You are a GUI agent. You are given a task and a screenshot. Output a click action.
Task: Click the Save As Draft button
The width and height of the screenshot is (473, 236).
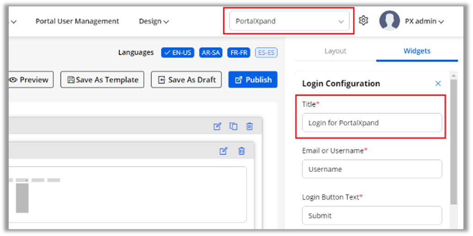coord(187,80)
